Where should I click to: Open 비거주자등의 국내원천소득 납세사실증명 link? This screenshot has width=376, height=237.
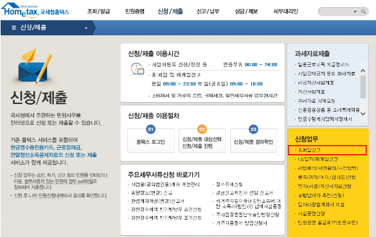pos(248,204)
